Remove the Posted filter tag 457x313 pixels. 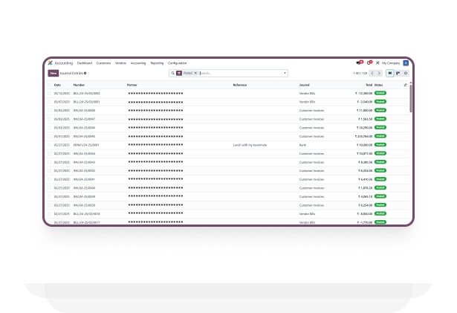coord(195,74)
